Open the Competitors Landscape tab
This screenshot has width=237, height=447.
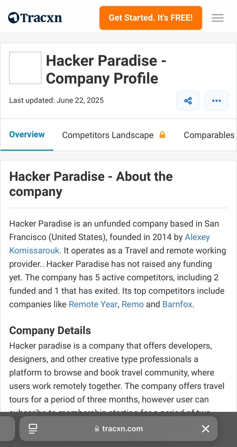[108, 135]
